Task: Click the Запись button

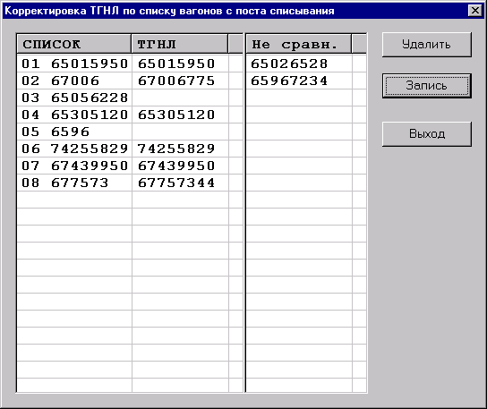Action: (427, 86)
